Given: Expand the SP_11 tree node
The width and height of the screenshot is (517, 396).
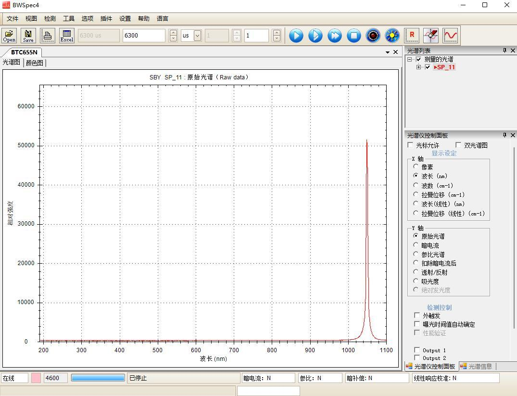Looking at the screenshot, I should coord(419,67).
